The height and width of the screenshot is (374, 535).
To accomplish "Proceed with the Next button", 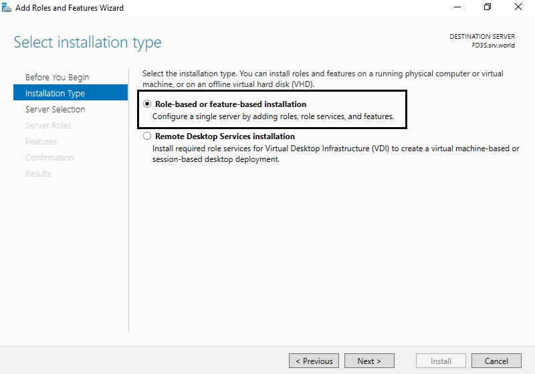I will [x=369, y=361].
